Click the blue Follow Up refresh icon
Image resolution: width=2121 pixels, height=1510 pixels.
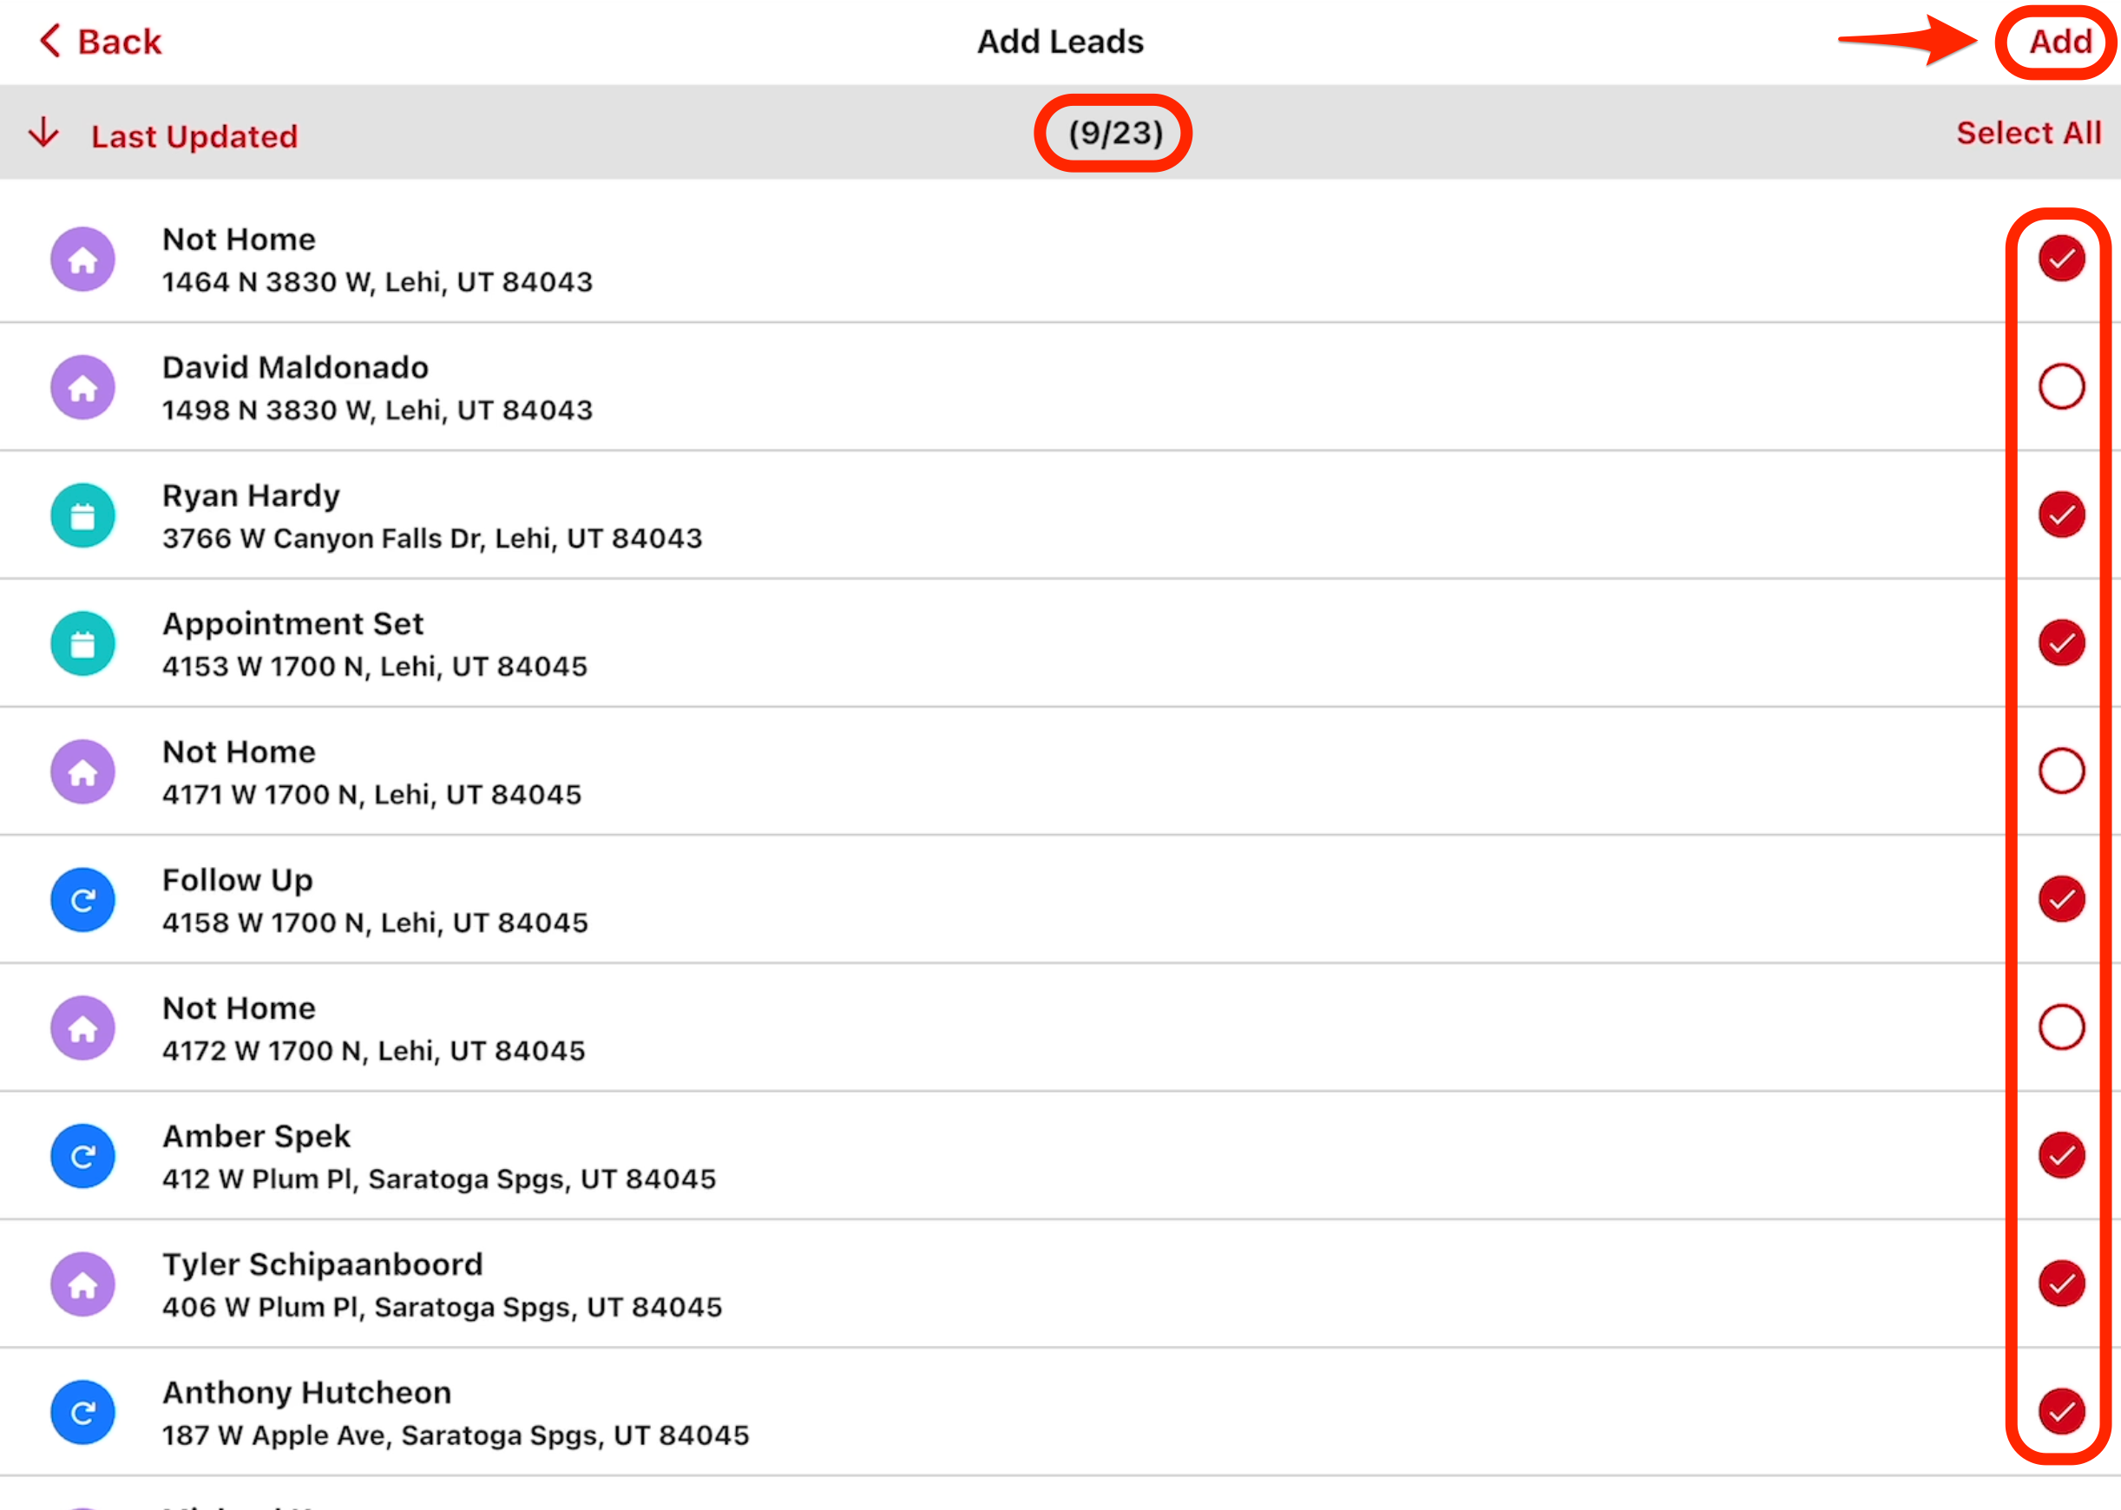click(x=82, y=900)
